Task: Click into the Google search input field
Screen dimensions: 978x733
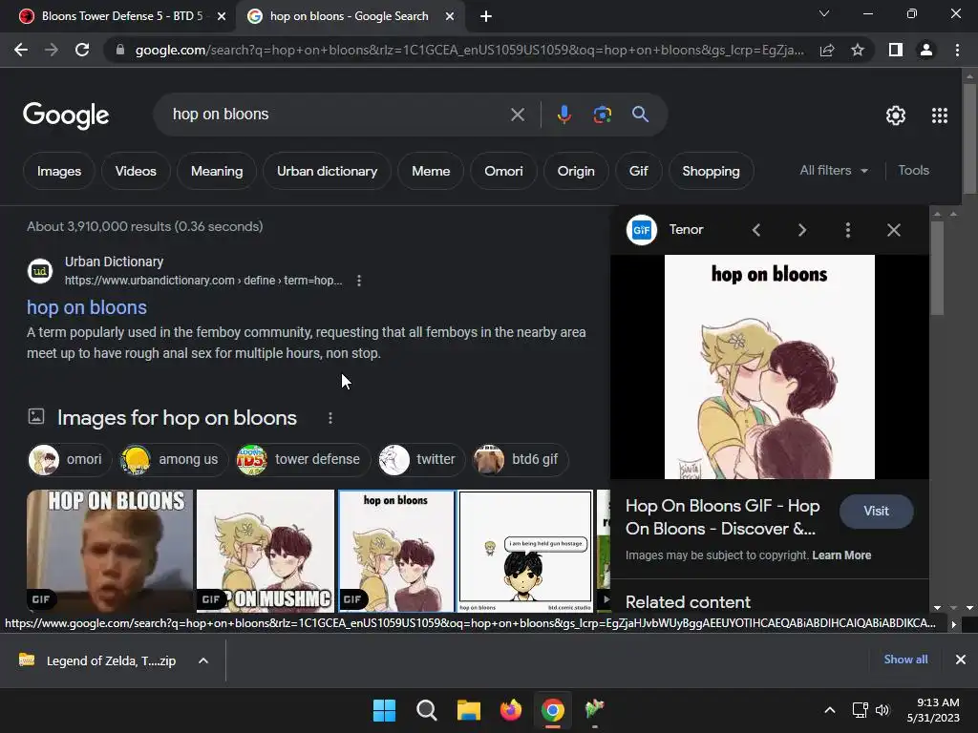Action: click(x=337, y=115)
